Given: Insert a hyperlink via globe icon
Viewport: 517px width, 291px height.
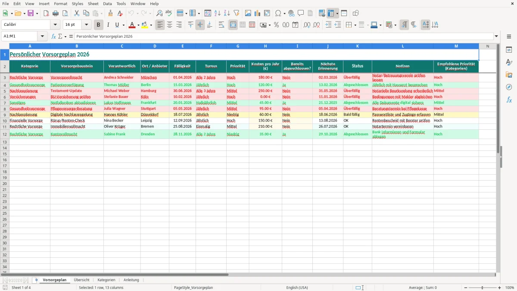Looking at the screenshot, I should (291, 13).
